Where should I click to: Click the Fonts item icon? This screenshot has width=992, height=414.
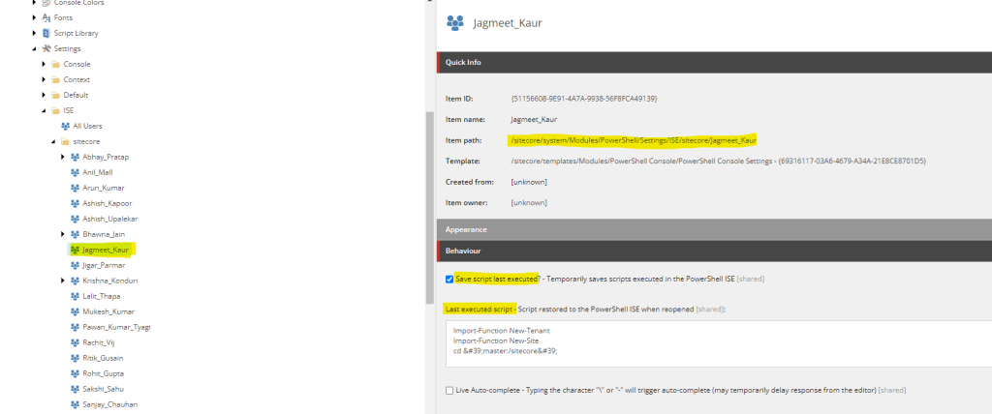[46, 17]
